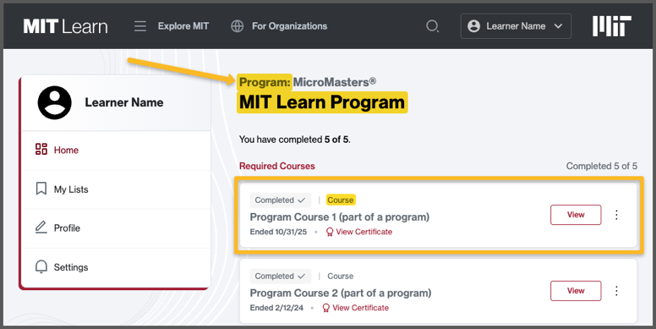The image size is (656, 329).
Task: Click the sidebar Learner Name text
Action: 124,102
